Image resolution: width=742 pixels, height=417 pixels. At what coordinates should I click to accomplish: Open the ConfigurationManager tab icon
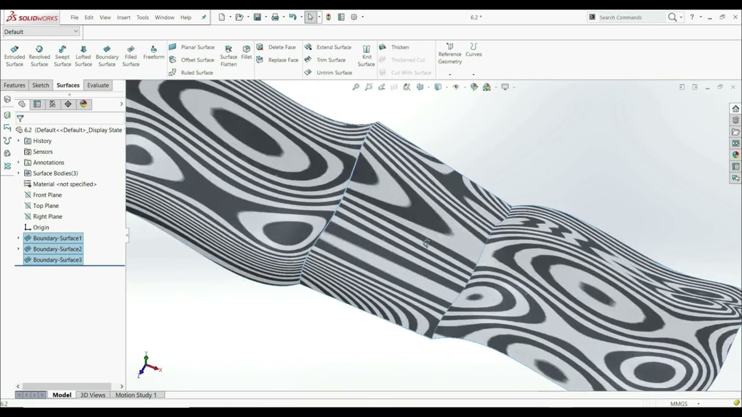click(52, 104)
